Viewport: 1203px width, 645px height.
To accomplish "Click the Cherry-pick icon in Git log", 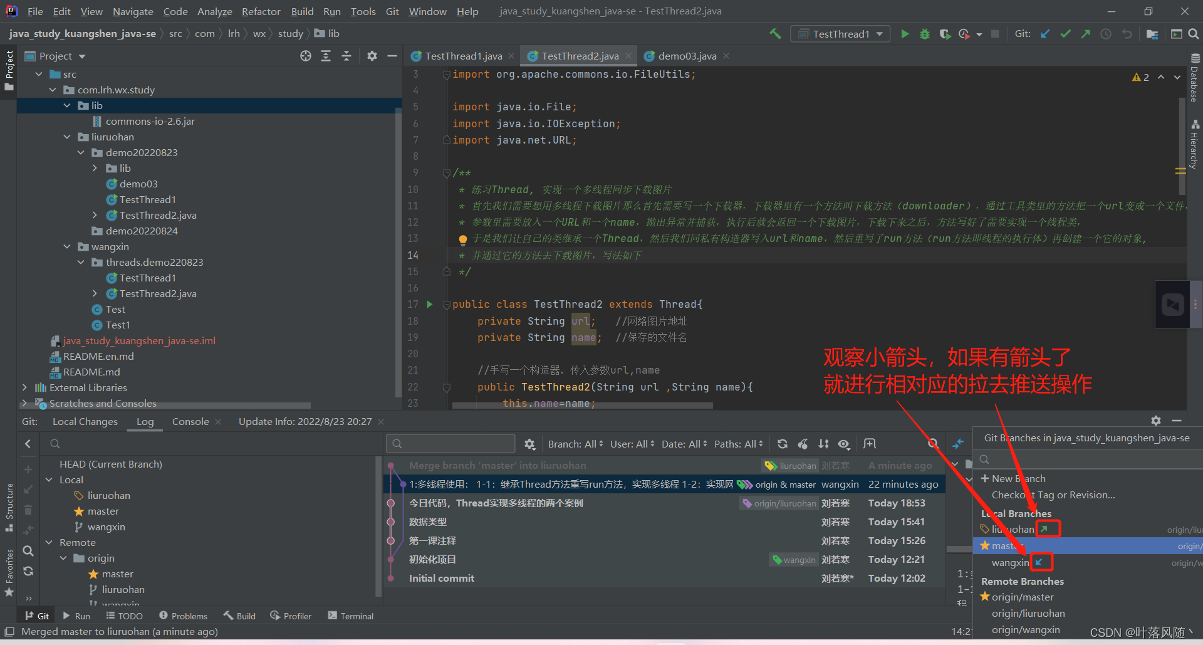I will 803,444.
